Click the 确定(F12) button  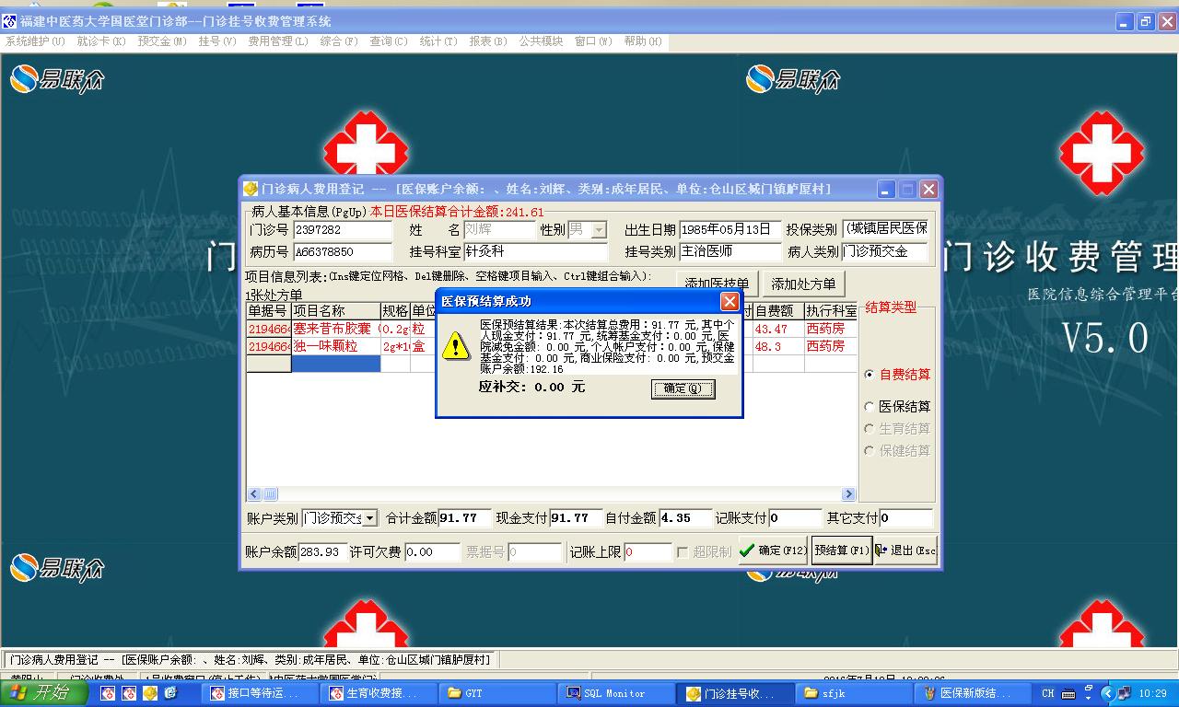pyautogui.click(x=773, y=551)
